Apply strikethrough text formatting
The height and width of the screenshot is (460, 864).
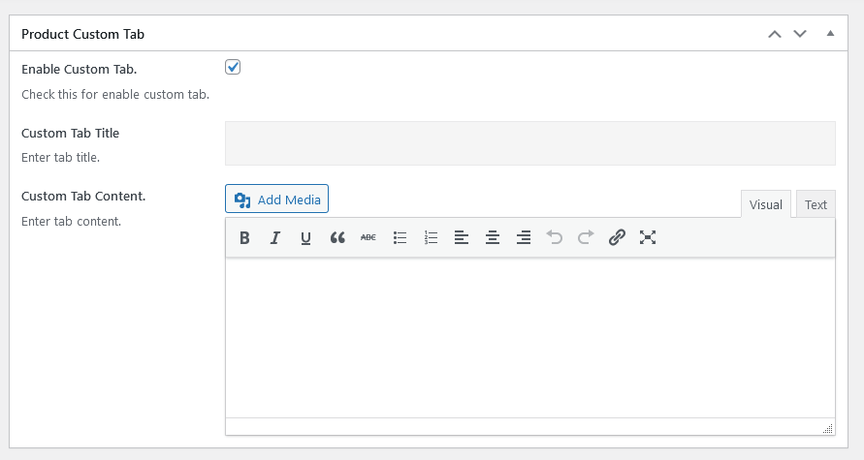click(x=368, y=237)
